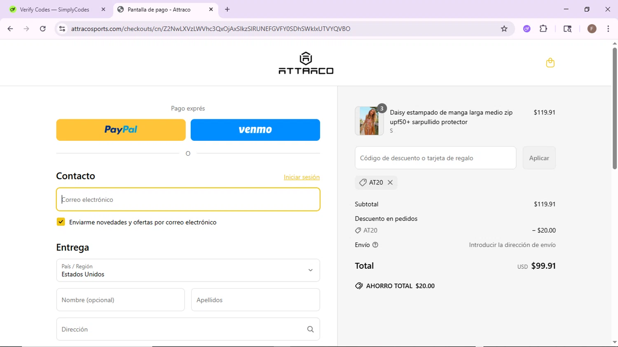Toggle the email news and offers checkbox
Image resolution: width=618 pixels, height=347 pixels.
pos(61,222)
